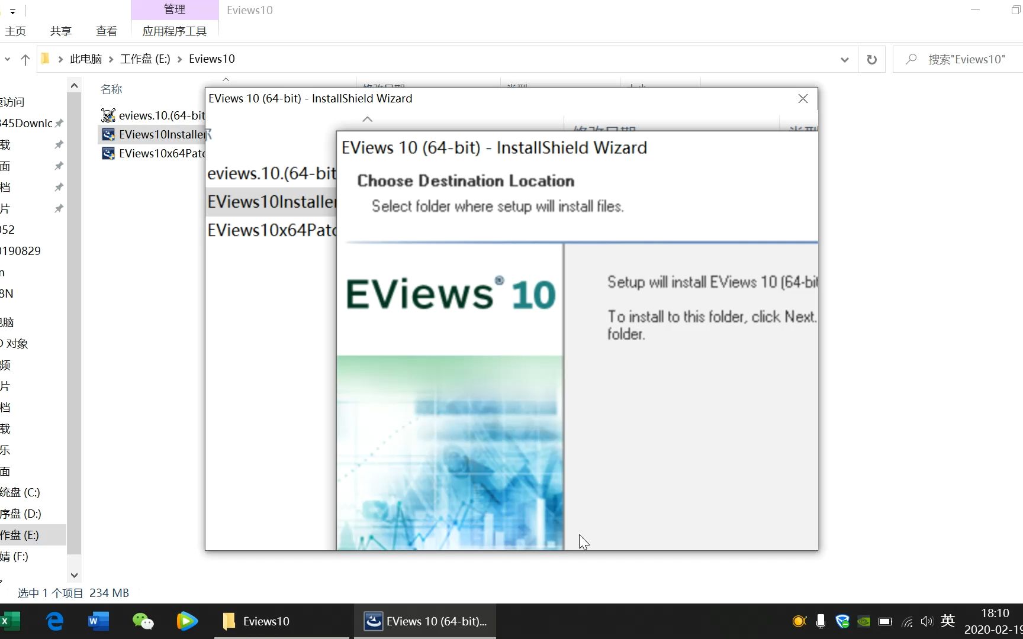Click 'Choose Destination Location' heading text
1023x639 pixels.
(466, 181)
